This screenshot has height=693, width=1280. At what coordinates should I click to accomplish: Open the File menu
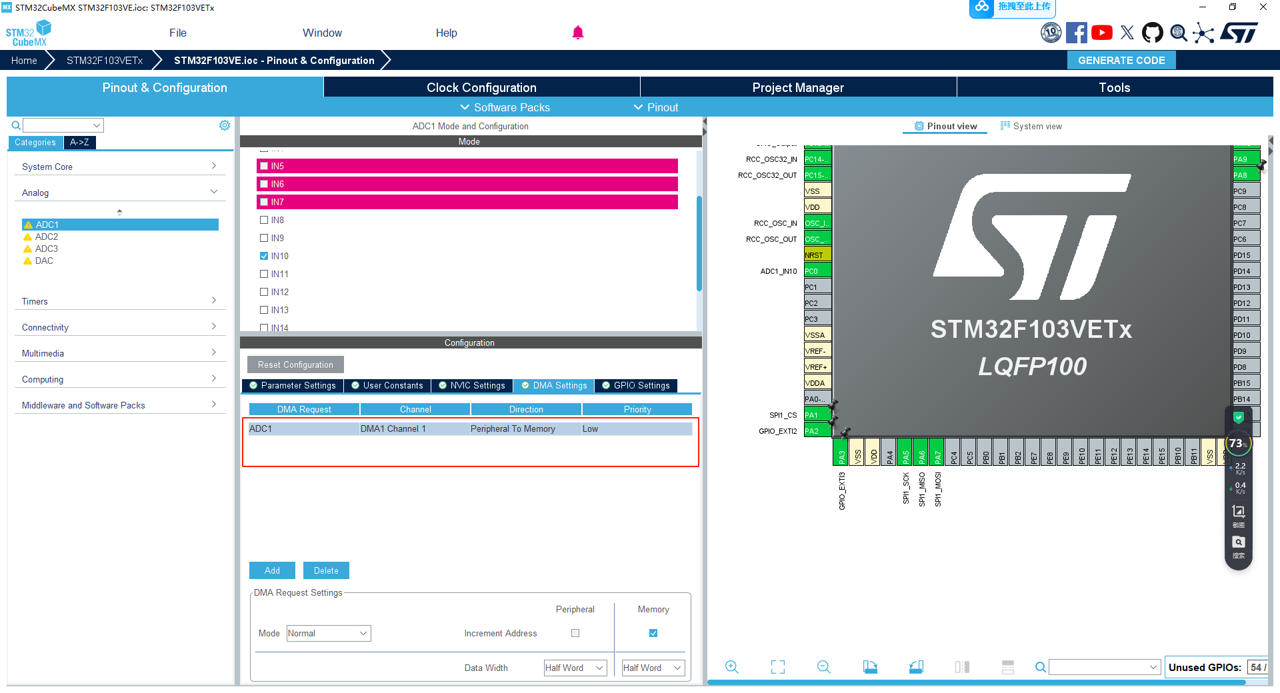[178, 33]
